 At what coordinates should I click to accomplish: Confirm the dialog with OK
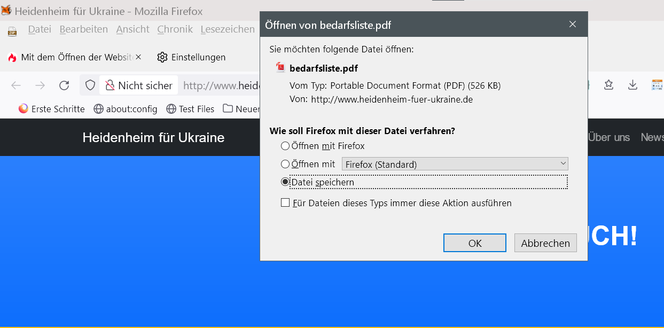tap(474, 243)
